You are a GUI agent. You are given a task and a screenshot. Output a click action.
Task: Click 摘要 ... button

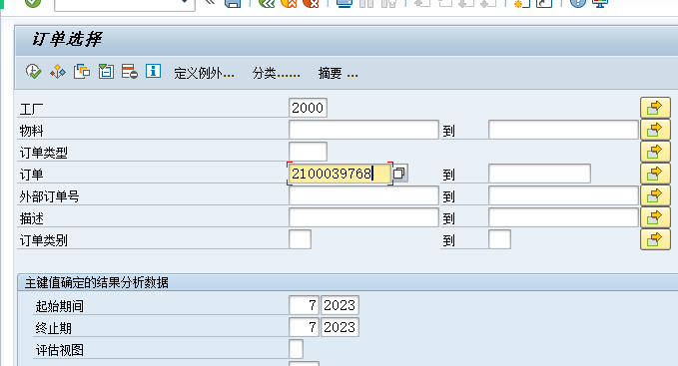click(339, 73)
